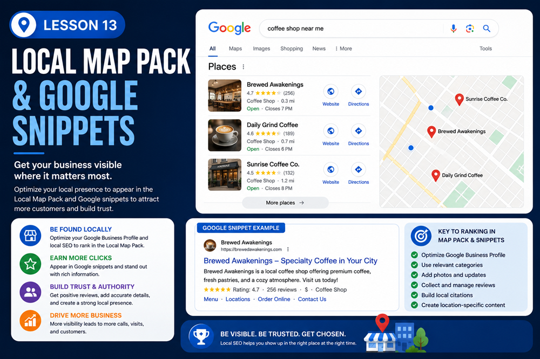The image size is (540, 359).
Task: Click the Sunrise Coffee Co. map pin
Action: click(x=459, y=99)
